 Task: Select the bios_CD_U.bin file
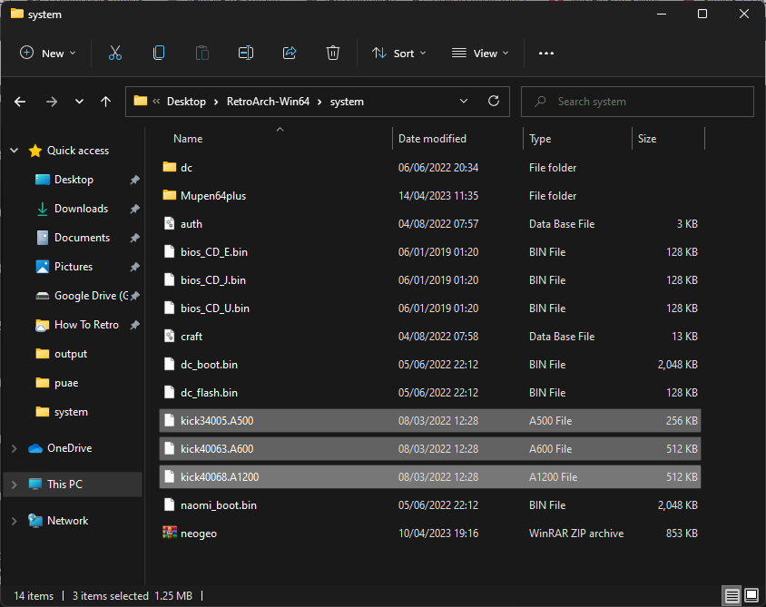tap(430, 308)
